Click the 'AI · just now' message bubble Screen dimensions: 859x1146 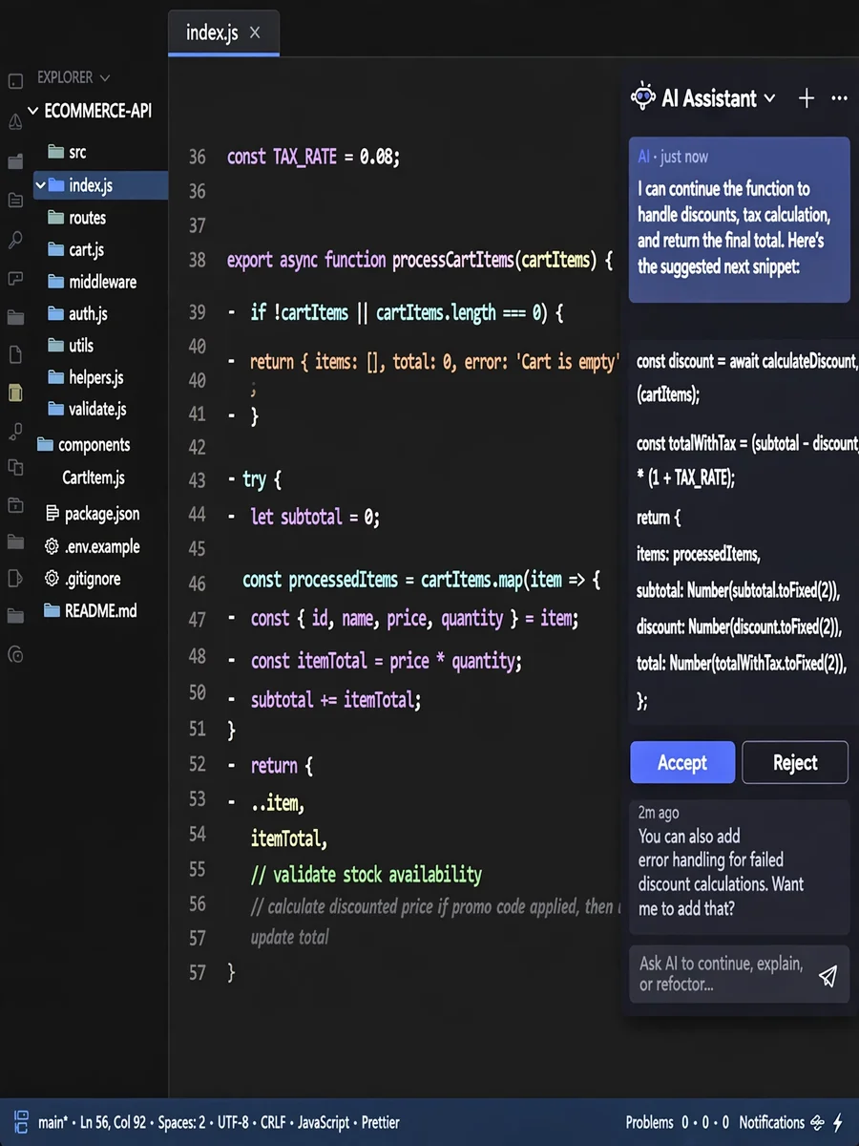pyautogui.click(x=740, y=220)
